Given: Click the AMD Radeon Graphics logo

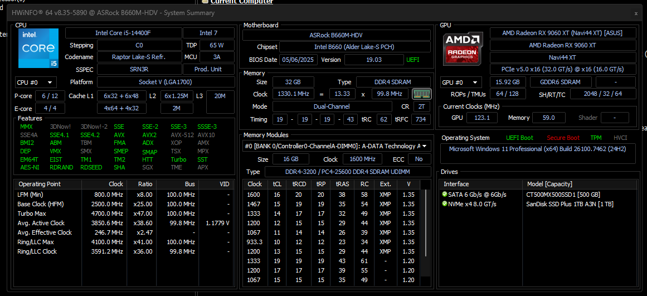Looking at the screenshot, I should pyautogui.click(x=462, y=48).
